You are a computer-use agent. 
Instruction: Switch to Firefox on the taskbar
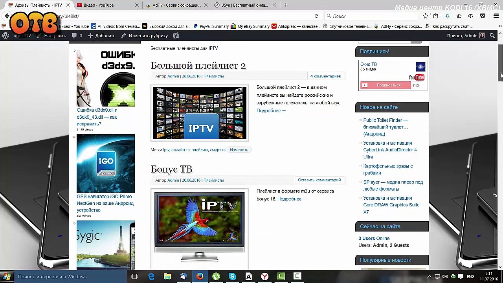tap(200, 277)
